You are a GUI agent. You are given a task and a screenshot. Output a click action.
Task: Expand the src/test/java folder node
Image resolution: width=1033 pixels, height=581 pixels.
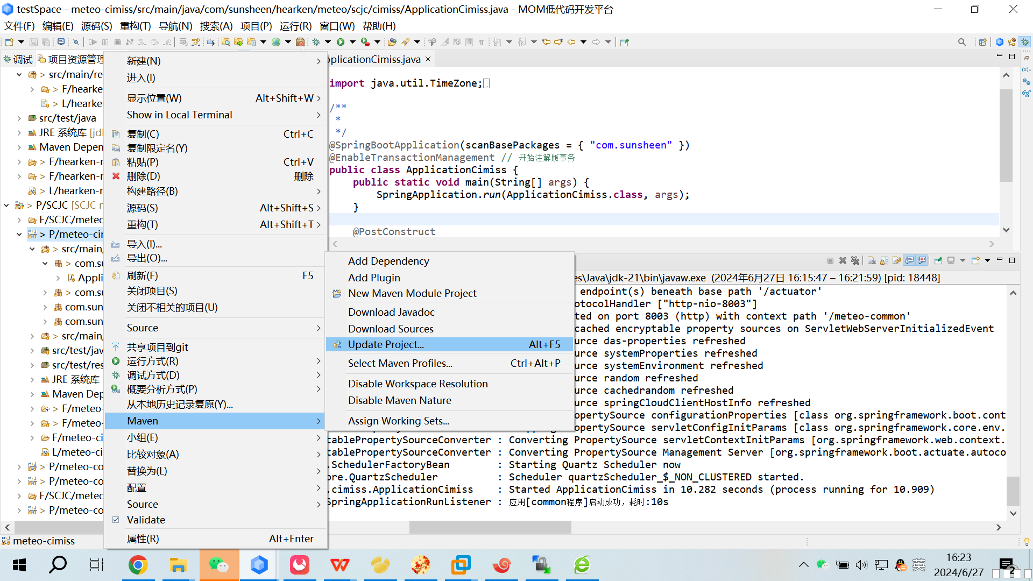19,118
